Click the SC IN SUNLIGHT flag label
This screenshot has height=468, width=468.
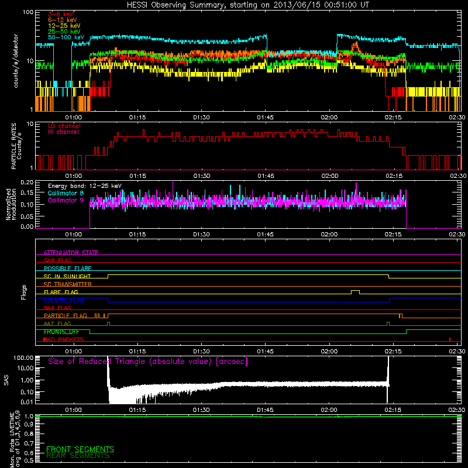tap(67, 276)
